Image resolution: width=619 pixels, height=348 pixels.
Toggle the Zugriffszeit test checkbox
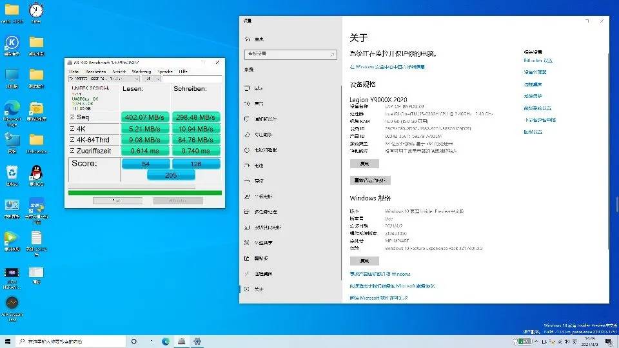coord(72,151)
